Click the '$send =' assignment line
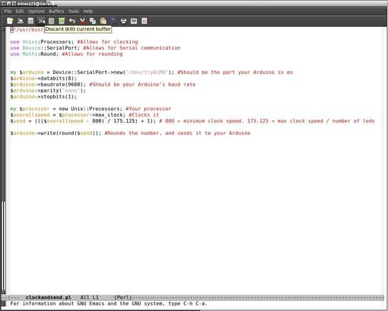Viewport: 388px width, 311px height. (x=83, y=121)
